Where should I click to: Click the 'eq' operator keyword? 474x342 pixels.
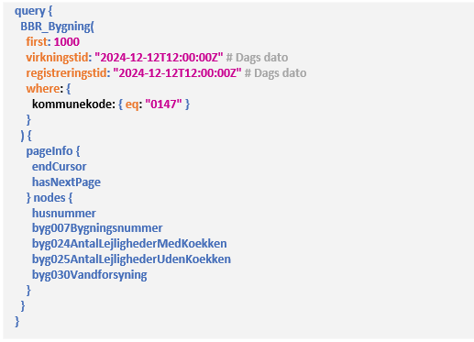(131, 105)
